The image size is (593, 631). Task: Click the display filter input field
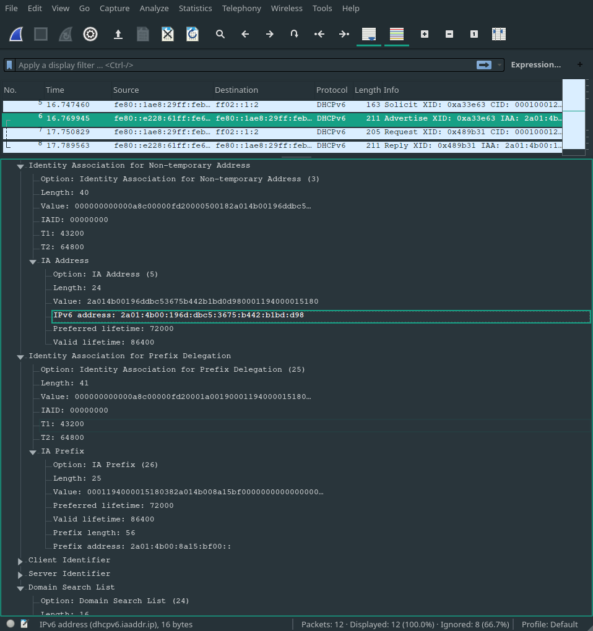coord(246,65)
